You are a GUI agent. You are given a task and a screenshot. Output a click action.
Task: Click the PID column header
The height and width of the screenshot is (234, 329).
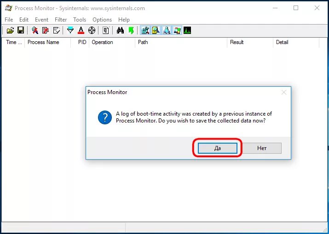point(80,42)
